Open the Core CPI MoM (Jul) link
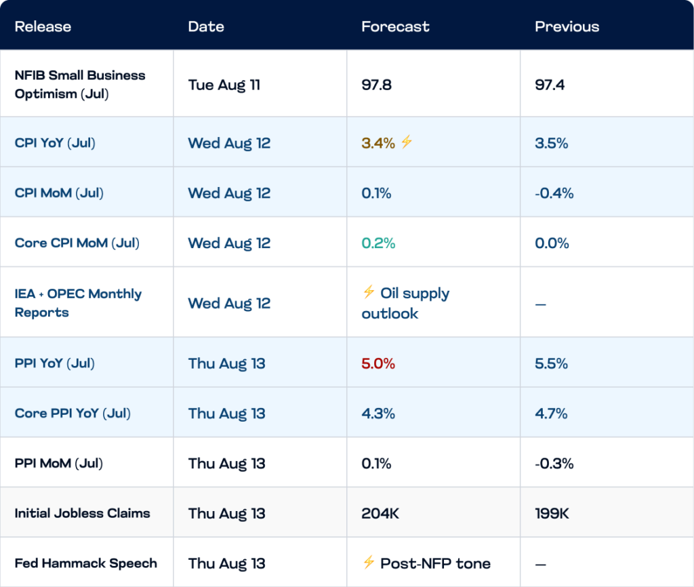This screenshot has height=587, width=694. point(77,243)
